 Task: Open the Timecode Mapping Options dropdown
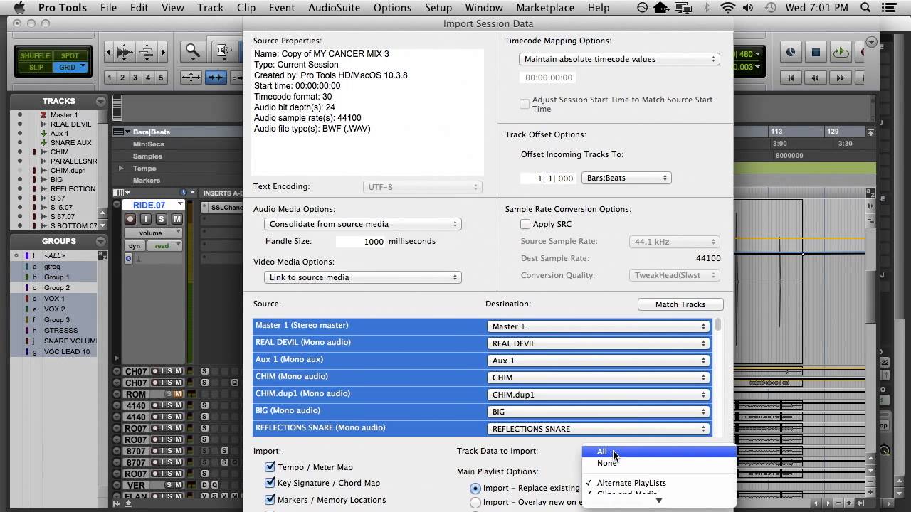pyautogui.click(x=619, y=59)
